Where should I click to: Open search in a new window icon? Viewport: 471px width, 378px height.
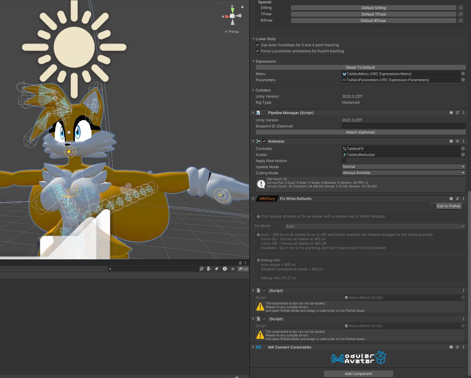202,269
